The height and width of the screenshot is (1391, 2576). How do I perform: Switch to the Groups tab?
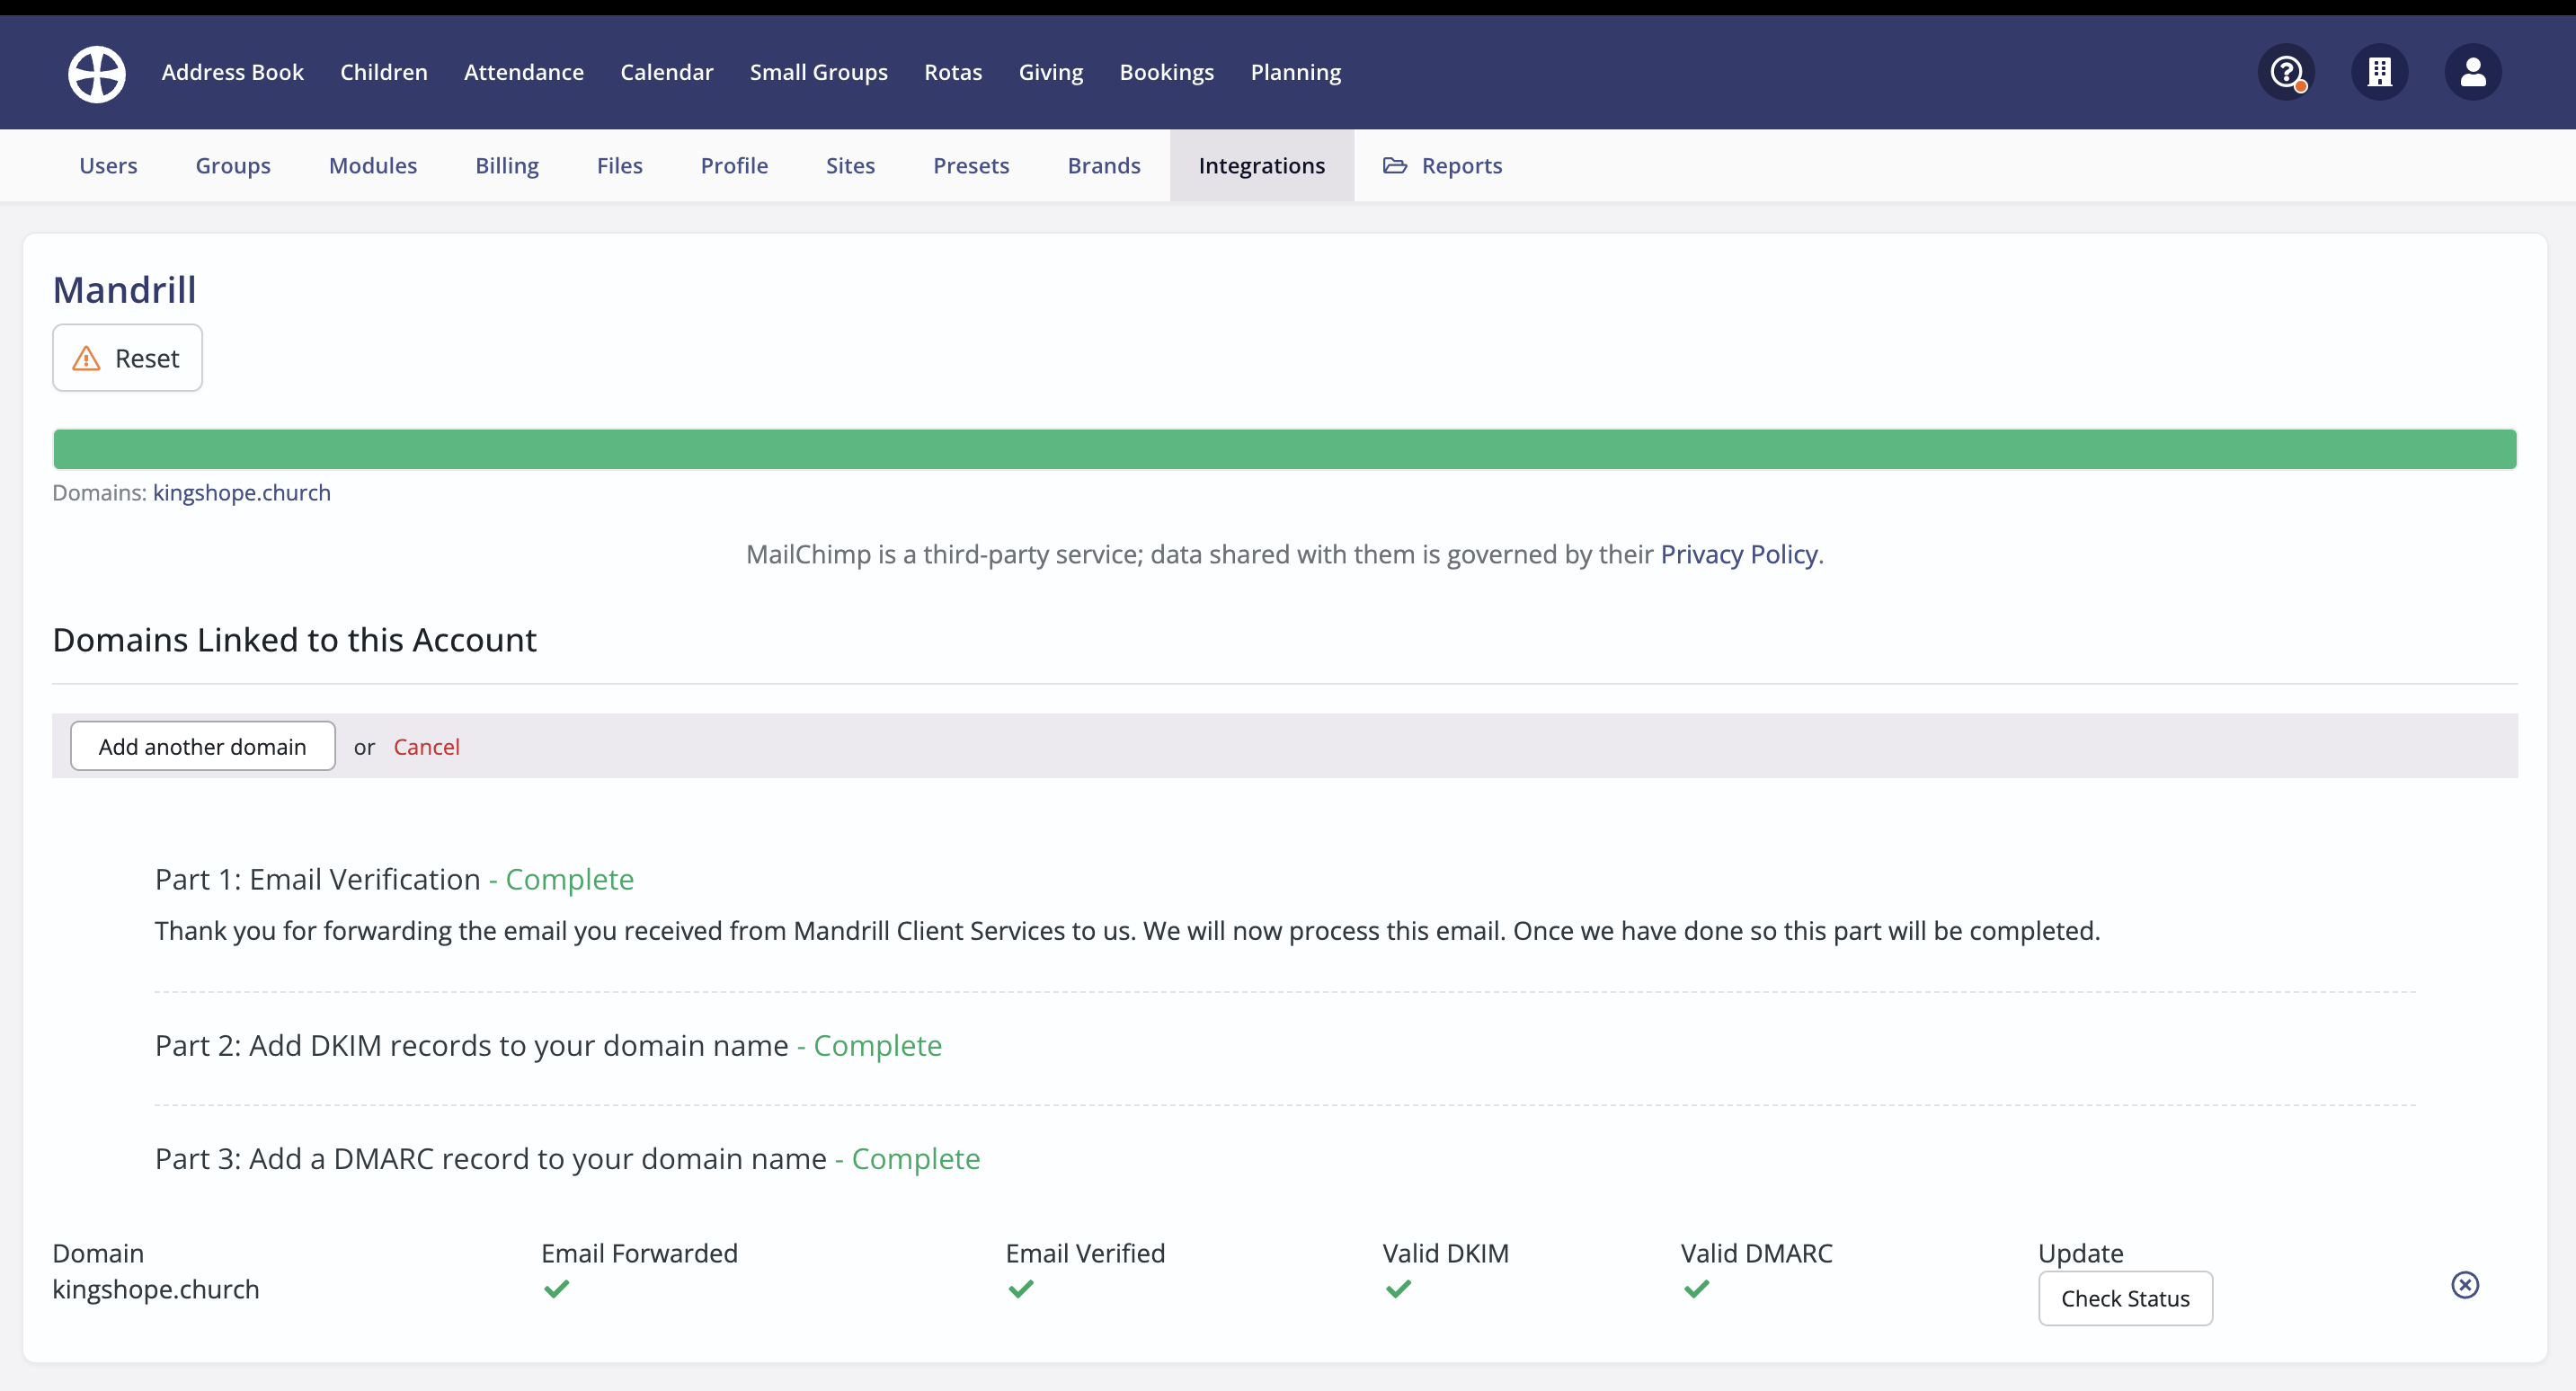tap(233, 166)
